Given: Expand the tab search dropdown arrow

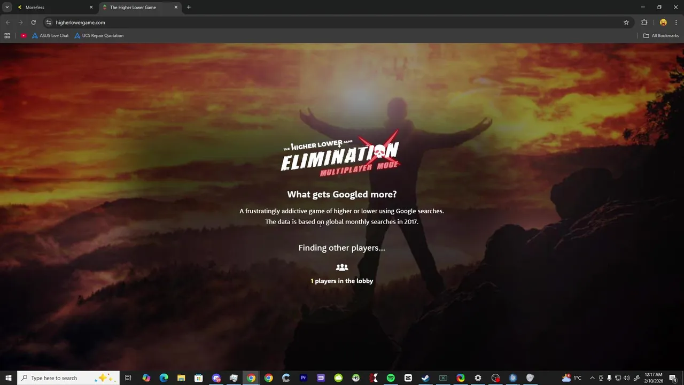Looking at the screenshot, I should coord(7,7).
